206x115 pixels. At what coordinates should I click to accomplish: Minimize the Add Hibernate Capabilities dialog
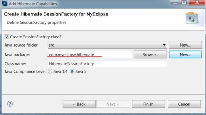click(x=175, y=2)
